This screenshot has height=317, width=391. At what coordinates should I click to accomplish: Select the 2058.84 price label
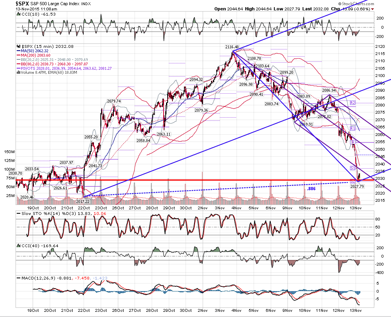click(x=143, y=141)
